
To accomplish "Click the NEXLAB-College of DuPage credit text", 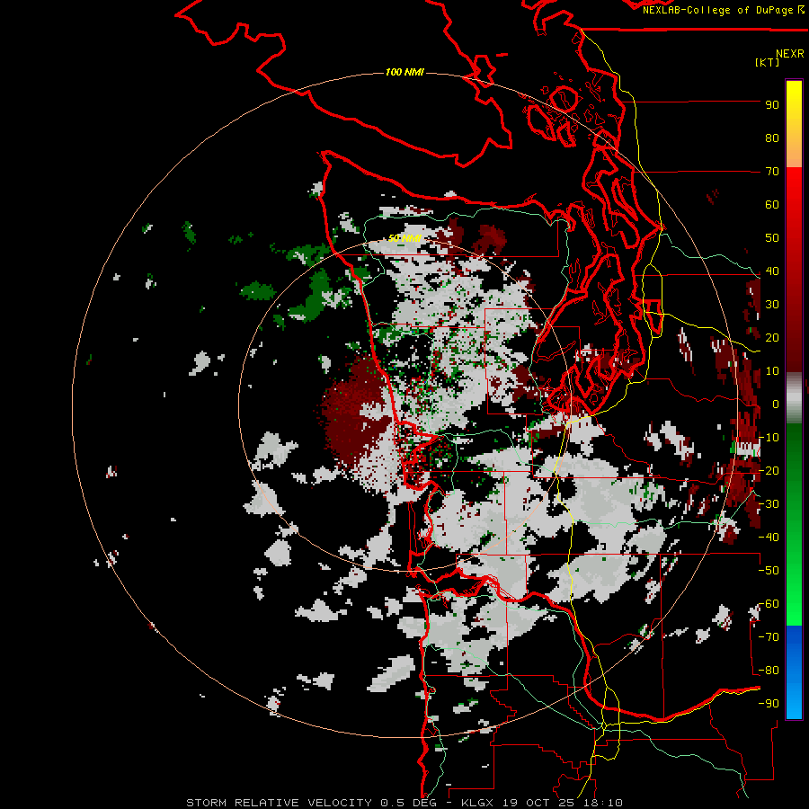I will [723, 10].
